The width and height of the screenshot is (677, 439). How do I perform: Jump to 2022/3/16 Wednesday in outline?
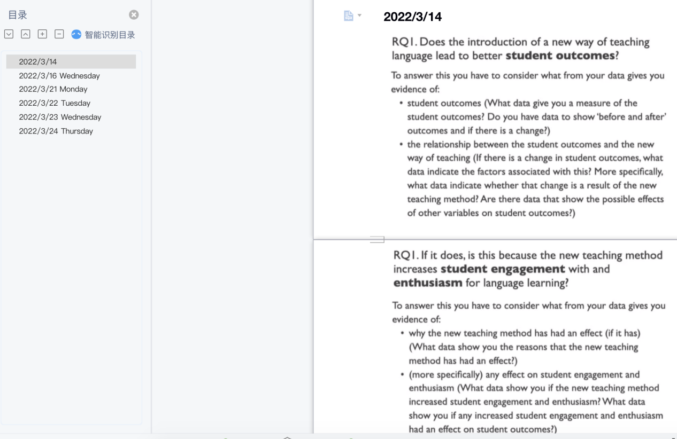[x=59, y=76]
